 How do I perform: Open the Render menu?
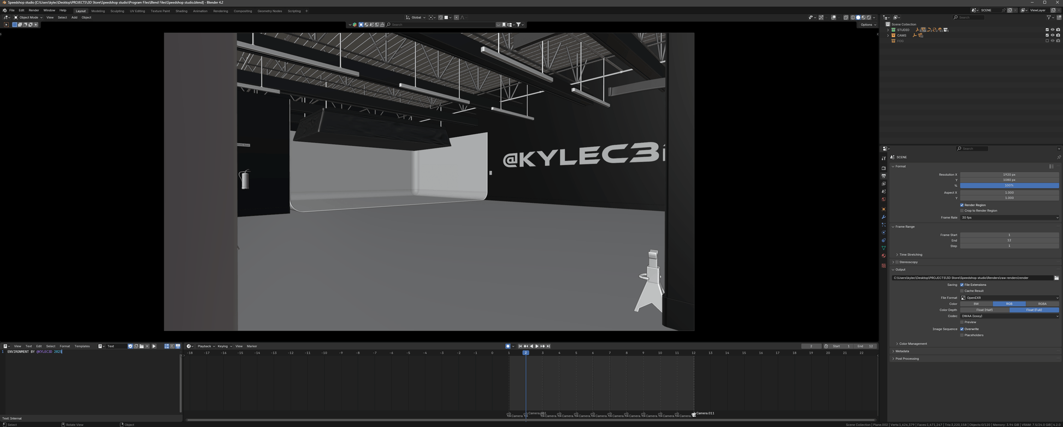pos(33,10)
